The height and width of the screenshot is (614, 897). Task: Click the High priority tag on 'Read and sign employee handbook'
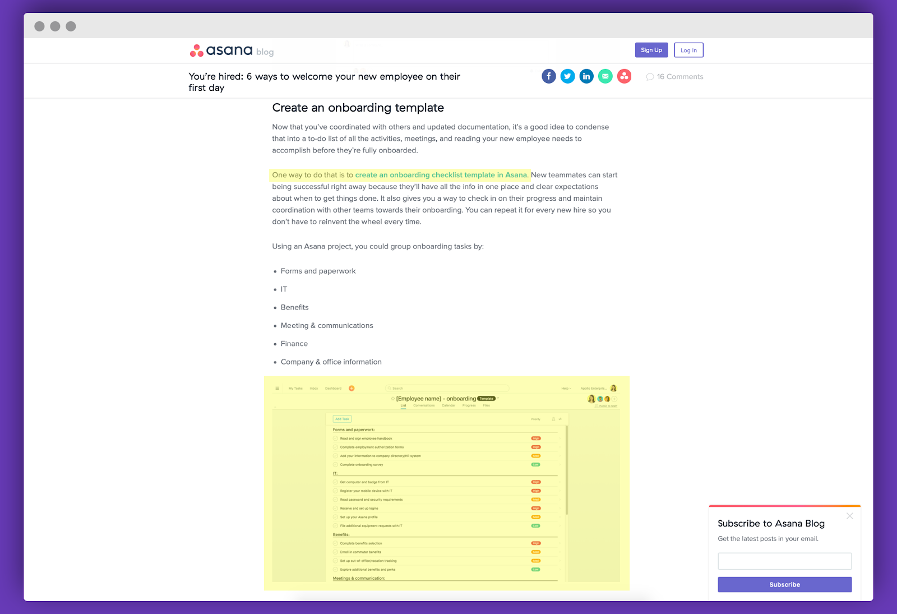click(x=536, y=438)
